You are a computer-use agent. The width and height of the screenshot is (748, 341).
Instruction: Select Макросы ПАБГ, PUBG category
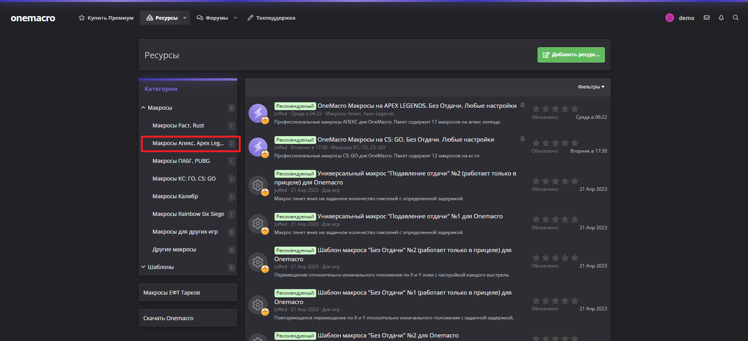181,161
